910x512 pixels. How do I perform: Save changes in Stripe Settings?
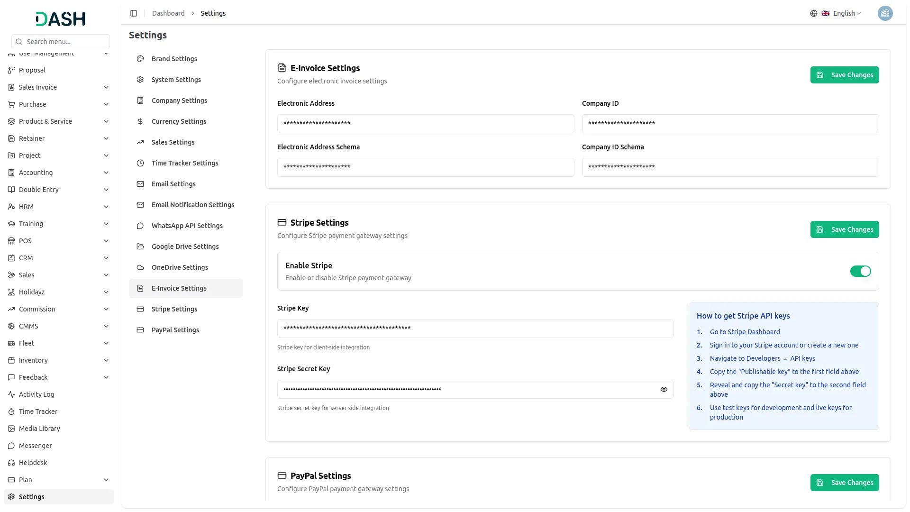845,229
